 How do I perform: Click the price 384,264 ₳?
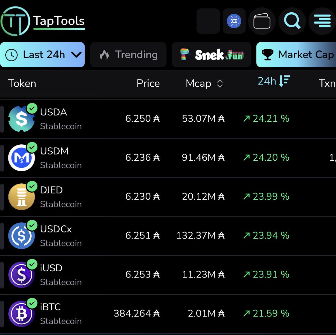pos(137,313)
